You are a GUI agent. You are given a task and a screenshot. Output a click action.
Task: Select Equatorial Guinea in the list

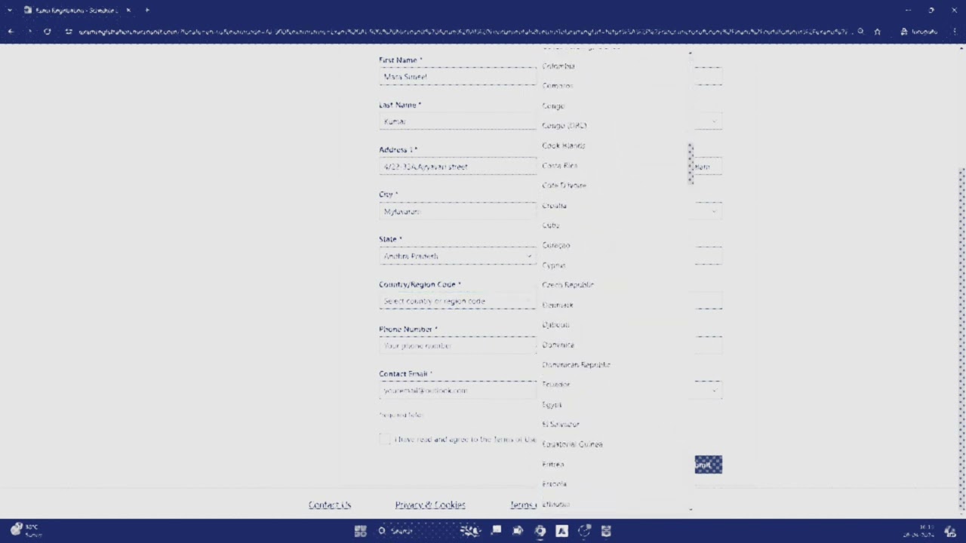[572, 444]
